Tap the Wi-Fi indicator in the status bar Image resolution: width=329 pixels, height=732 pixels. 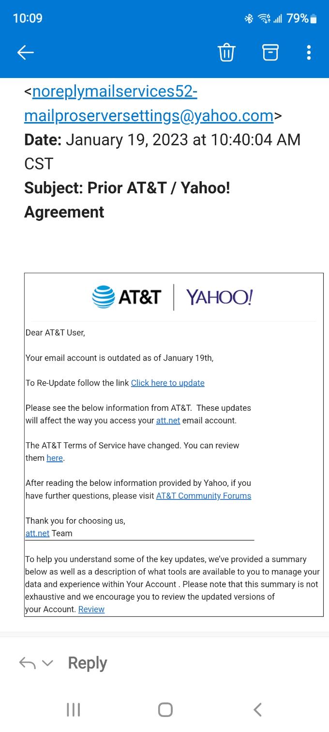(264, 18)
